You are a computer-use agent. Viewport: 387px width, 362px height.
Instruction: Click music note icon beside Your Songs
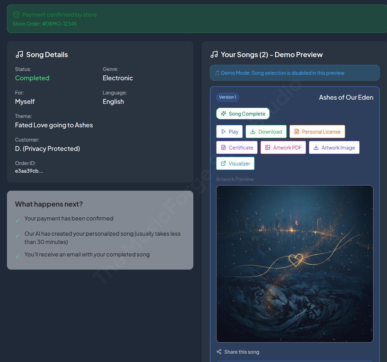[x=214, y=54]
